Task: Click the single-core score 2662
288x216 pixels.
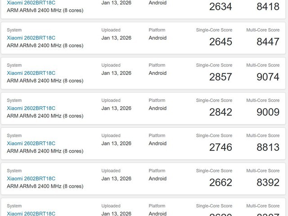Action: pyautogui.click(x=220, y=182)
